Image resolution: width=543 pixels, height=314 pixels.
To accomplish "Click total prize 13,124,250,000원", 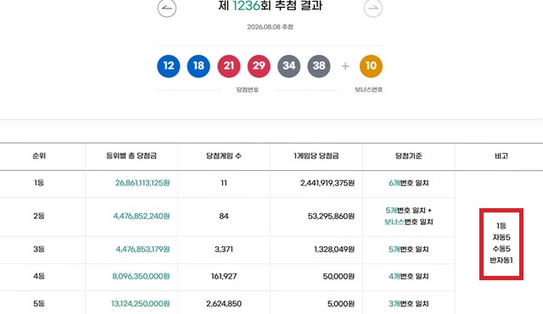I will coord(140,304).
